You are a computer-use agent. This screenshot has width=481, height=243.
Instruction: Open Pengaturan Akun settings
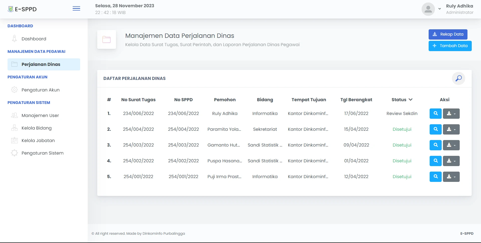40,90
